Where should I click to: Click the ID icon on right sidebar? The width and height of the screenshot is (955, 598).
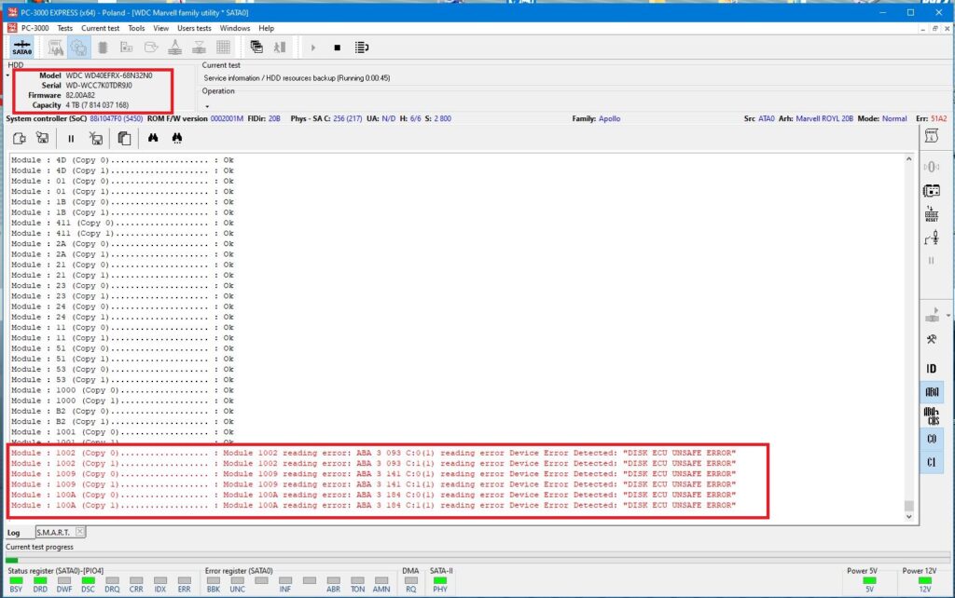(x=932, y=369)
